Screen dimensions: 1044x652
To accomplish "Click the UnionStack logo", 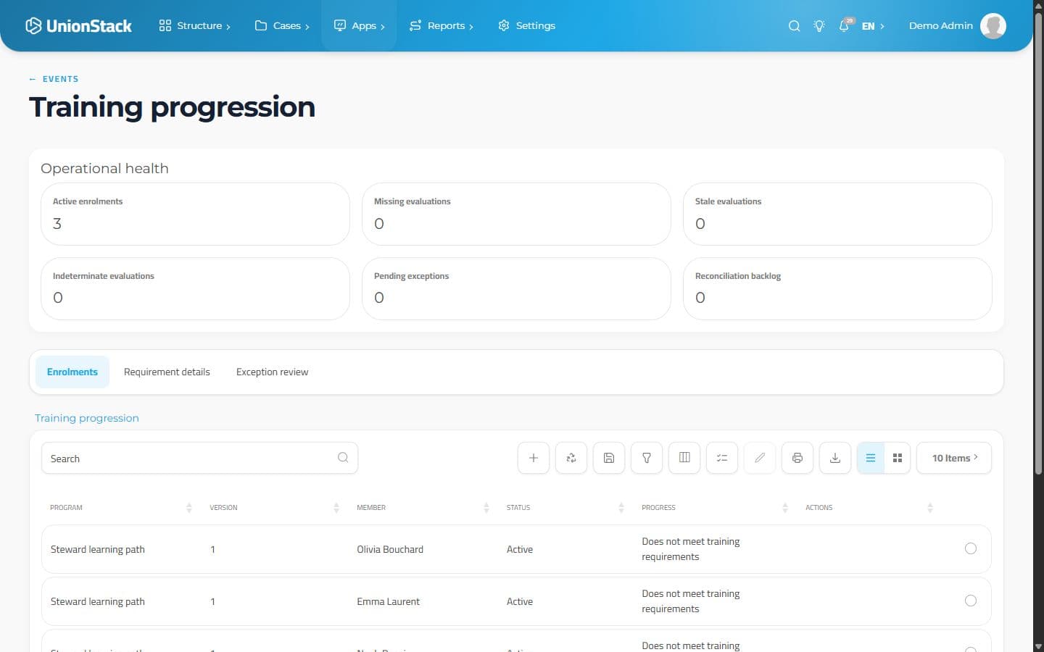I will click(x=78, y=25).
